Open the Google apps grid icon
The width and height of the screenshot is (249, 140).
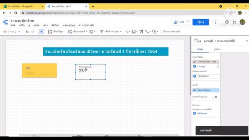pos(234,22)
